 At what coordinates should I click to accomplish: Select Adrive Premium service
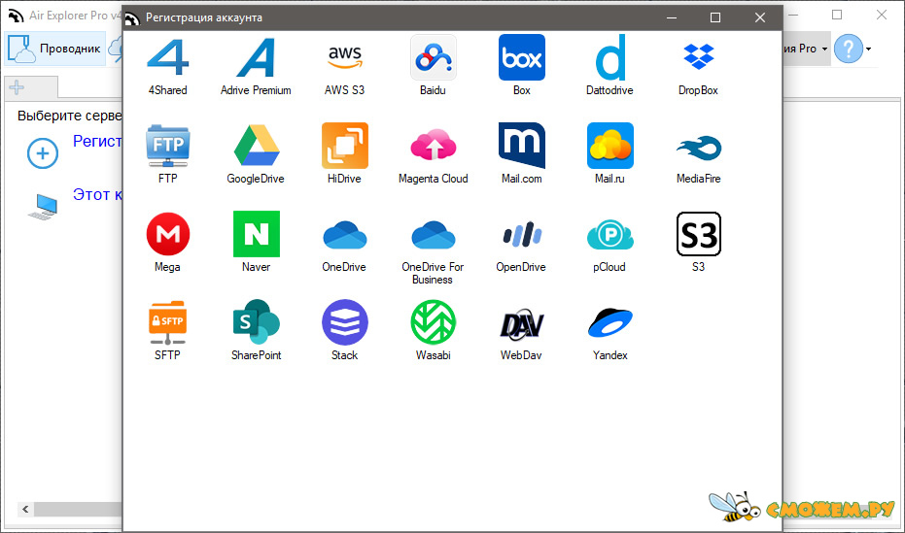pos(256,58)
